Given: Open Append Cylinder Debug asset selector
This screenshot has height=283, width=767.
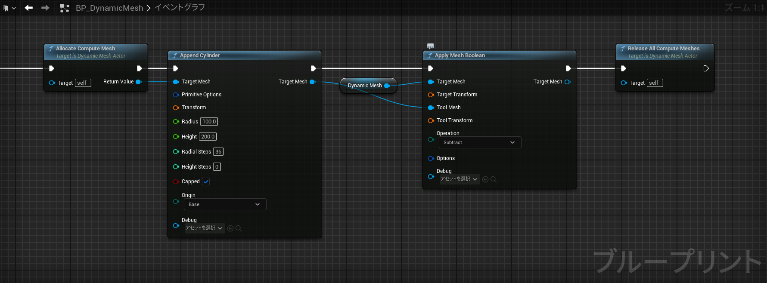Looking at the screenshot, I should pos(205,228).
